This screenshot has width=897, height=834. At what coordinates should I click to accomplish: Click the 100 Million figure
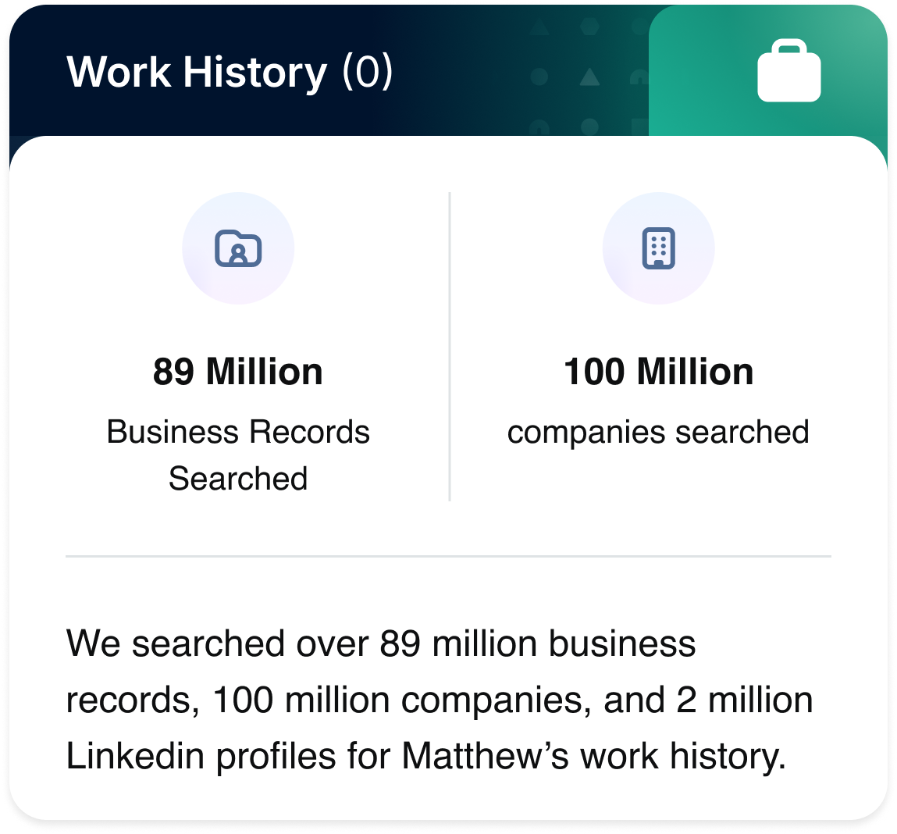658,372
